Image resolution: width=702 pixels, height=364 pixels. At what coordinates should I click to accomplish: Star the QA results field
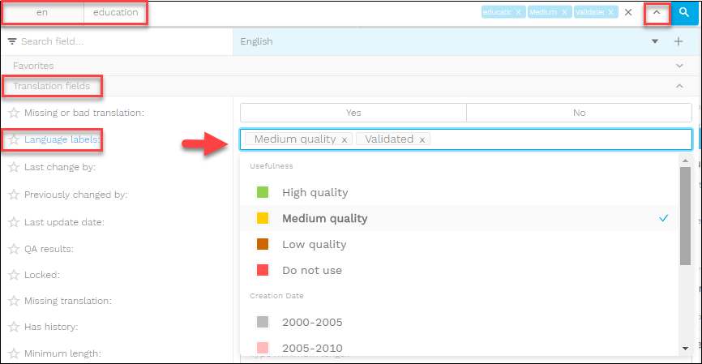pos(14,249)
